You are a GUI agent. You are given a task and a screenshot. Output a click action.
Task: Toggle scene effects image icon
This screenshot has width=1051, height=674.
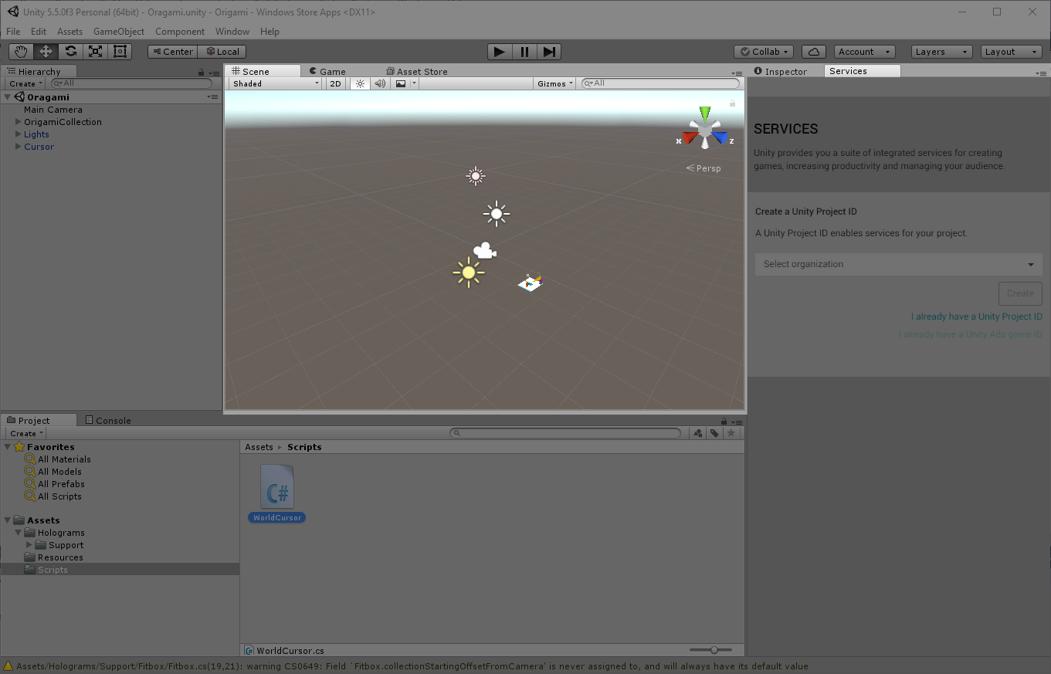point(401,83)
